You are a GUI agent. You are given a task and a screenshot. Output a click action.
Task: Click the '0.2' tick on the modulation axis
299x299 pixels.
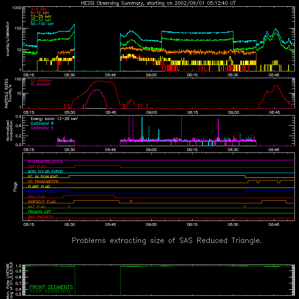pos(18,136)
